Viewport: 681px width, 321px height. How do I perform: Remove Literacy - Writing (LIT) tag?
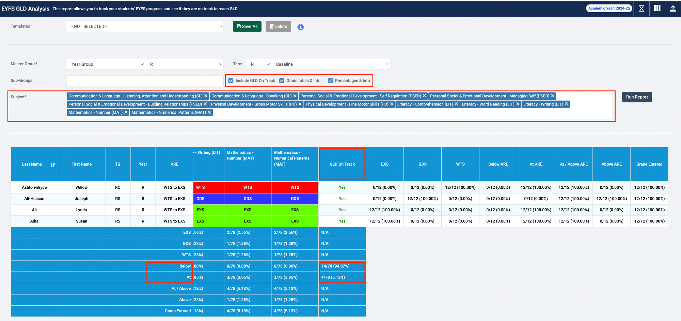(566, 104)
